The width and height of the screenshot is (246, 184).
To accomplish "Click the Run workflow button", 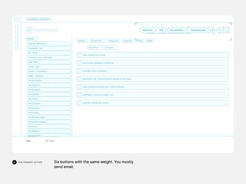I will pyautogui.click(x=177, y=30).
